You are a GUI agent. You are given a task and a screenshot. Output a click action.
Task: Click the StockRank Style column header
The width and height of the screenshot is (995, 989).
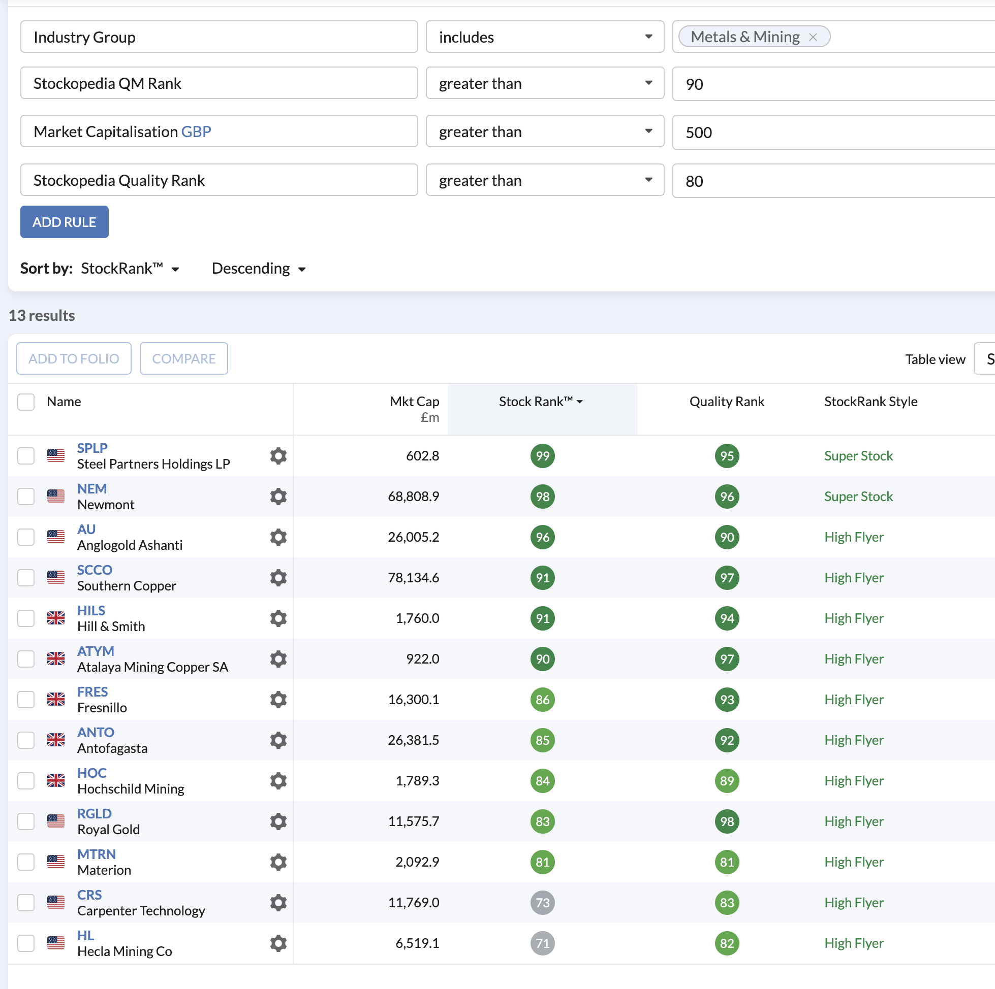coord(871,402)
